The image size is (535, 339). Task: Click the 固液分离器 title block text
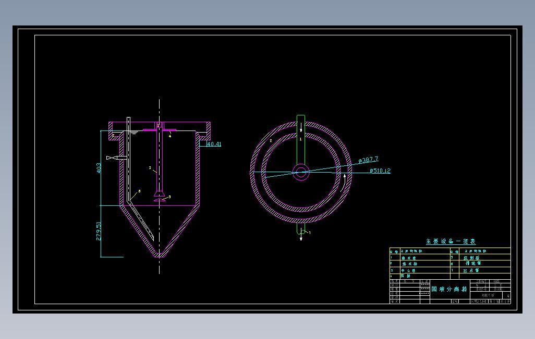tap(449, 289)
